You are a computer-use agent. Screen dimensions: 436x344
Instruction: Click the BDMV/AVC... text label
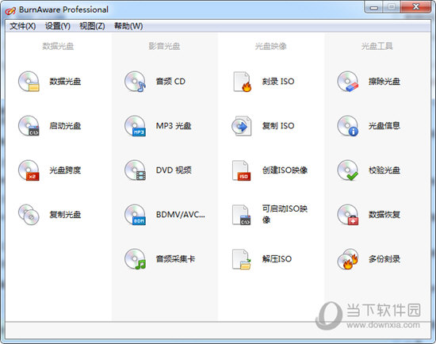(181, 215)
